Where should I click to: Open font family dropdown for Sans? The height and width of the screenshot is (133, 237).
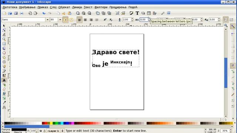point(47,20)
